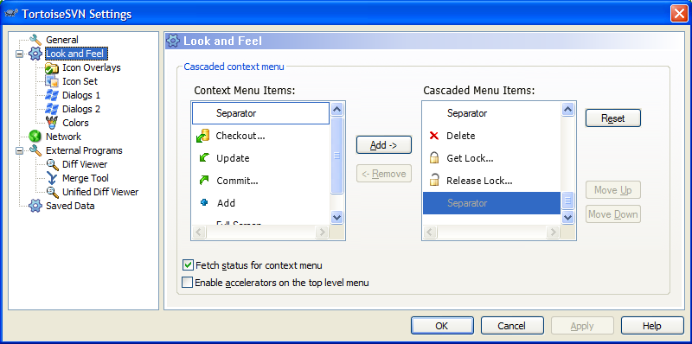Collapse the Look and Feel tree node

pyautogui.click(x=19, y=54)
